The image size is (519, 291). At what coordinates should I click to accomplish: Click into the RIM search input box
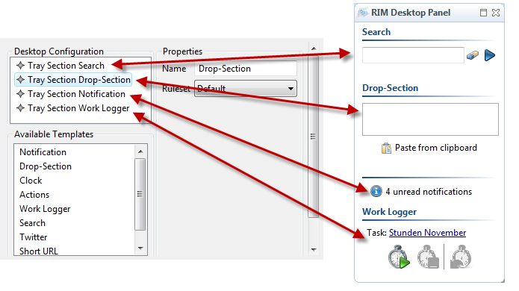[413, 55]
